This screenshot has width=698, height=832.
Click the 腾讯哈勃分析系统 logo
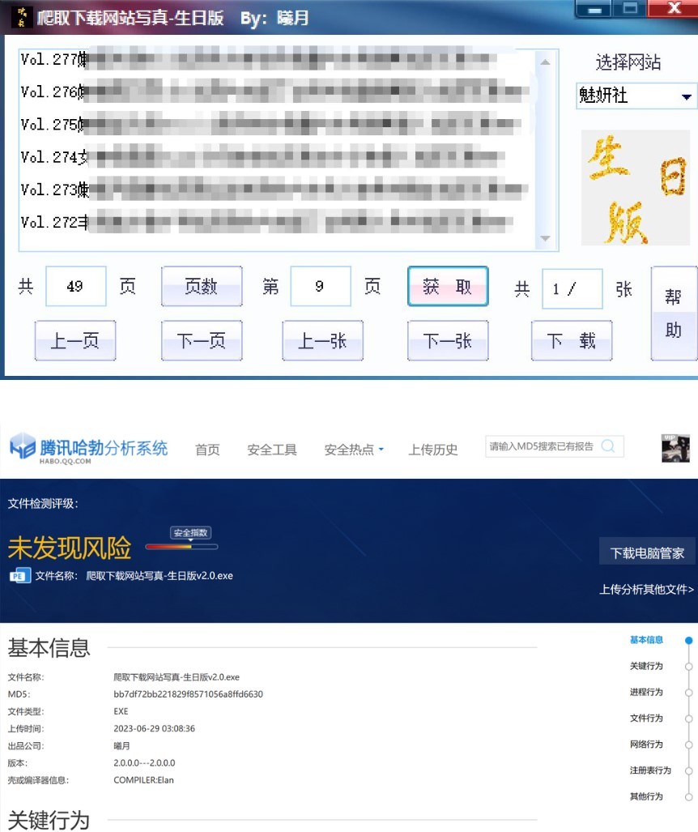coord(88,449)
